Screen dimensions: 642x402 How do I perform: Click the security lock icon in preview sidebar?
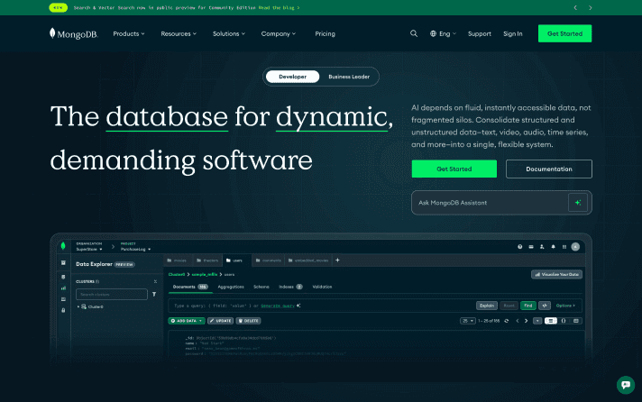tap(63, 310)
